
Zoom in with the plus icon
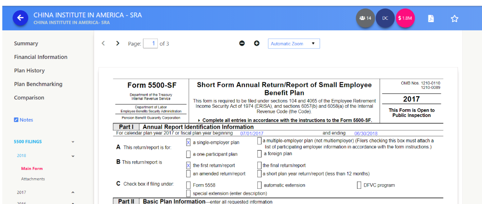pyautogui.click(x=257, y=43)
